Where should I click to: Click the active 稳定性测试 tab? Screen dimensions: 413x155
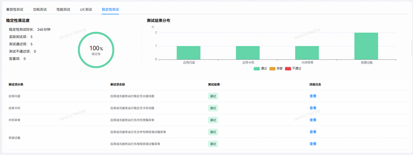pos(110,9)
